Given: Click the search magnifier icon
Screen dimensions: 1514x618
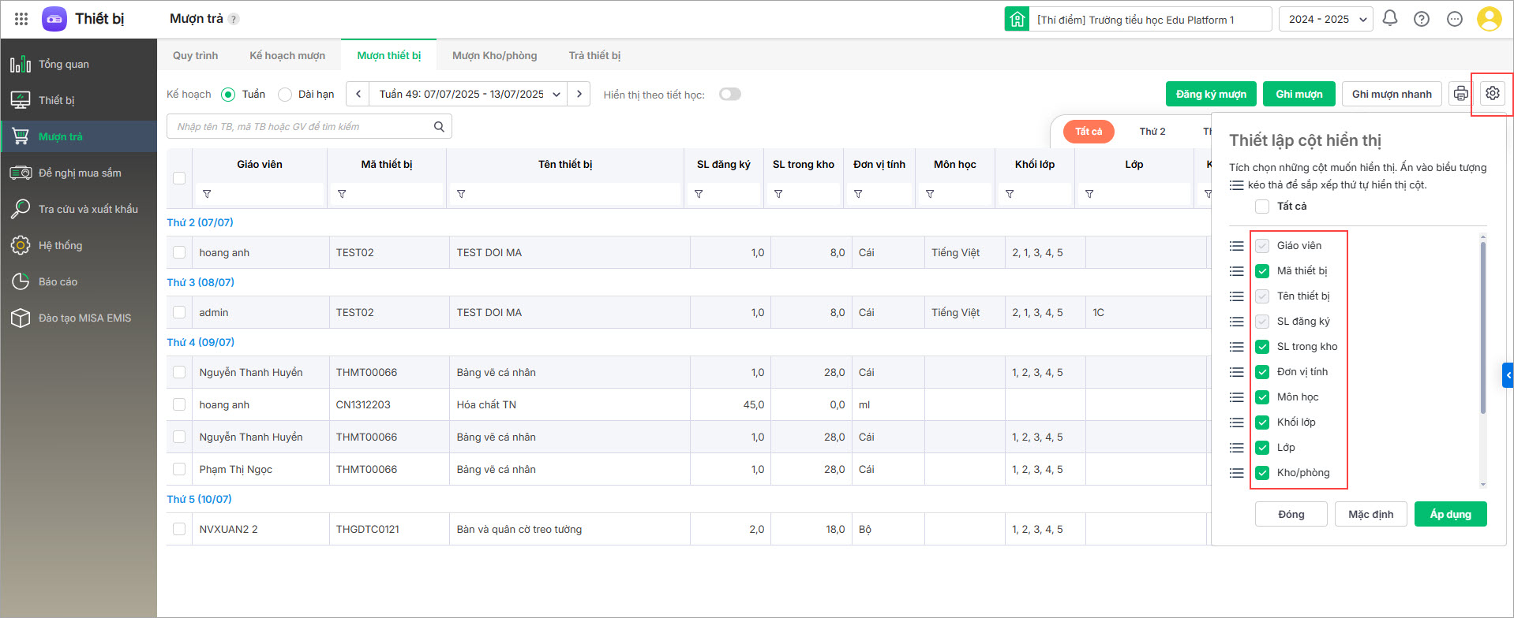Looking at the screenshot, I should pos(439,126).
